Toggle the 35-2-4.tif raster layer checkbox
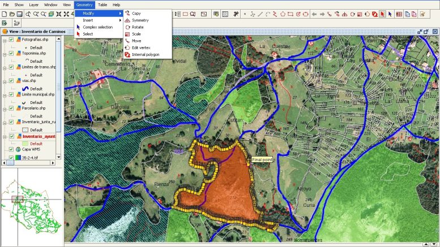 tap(11, 157)
